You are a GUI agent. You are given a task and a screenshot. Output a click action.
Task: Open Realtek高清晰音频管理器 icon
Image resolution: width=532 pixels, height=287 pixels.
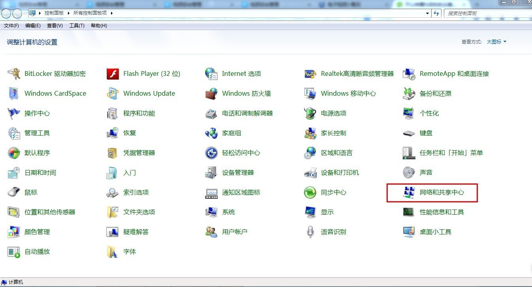(310, 74)
